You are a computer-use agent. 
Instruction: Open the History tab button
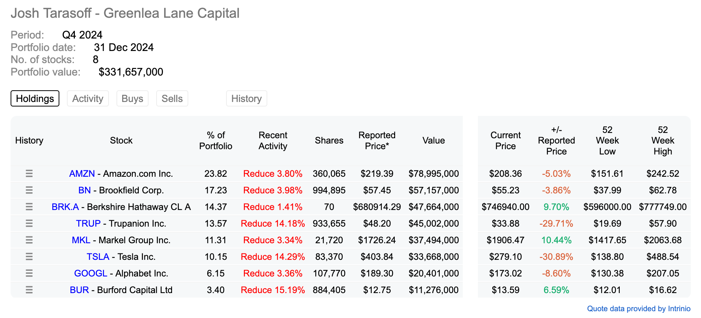[x=247, y=99]
